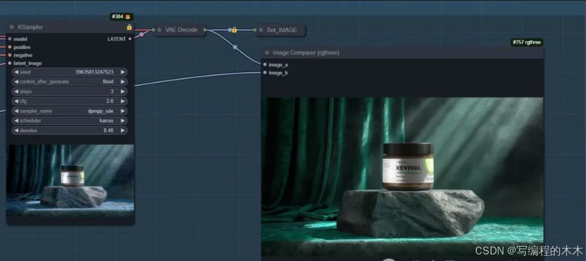
Task: Click the #304 fox badge icon
Action: [128, 17]
